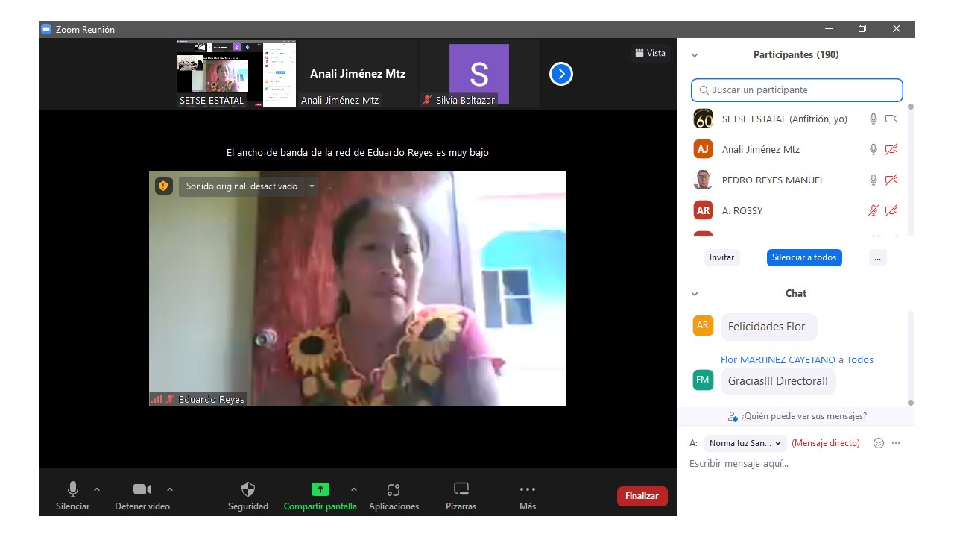Screen dimensions: 954x537
Task: Select SETSE ESTATAL participant avatar
Action: click(x=703, y=119)
